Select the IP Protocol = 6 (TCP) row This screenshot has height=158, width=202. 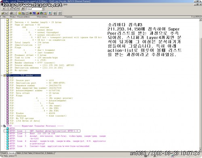[28, 60]
